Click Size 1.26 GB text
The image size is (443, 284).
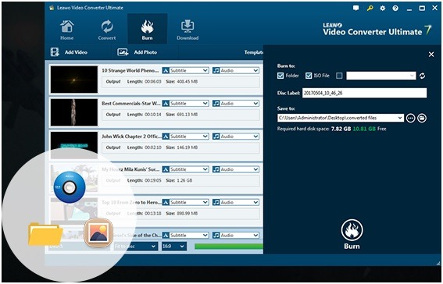(179, 180)
